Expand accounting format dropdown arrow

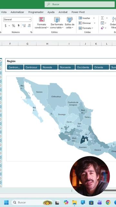9,26
